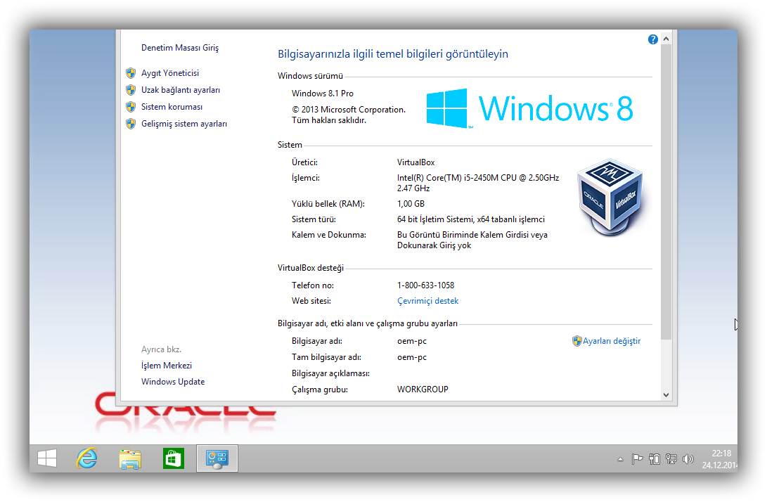Click the Bilgisayar adı value oem-pc

412,342
